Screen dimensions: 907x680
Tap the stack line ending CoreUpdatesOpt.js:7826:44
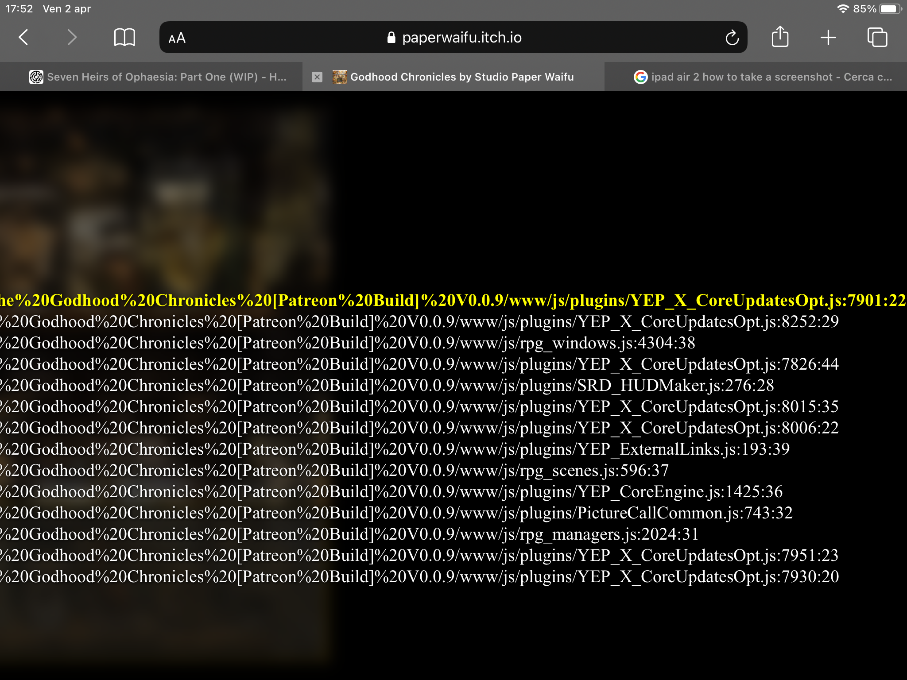(x=419, y=364)
